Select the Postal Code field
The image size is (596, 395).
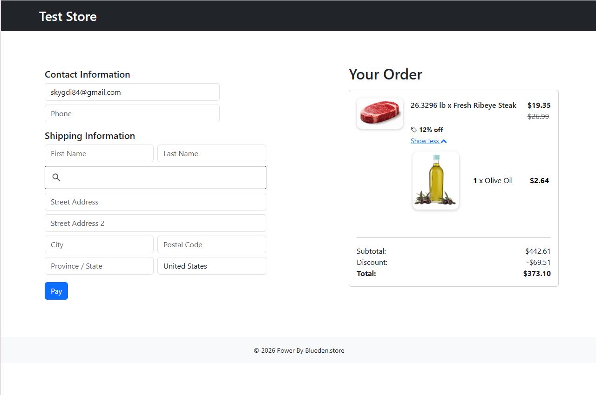tap(211, 244)
